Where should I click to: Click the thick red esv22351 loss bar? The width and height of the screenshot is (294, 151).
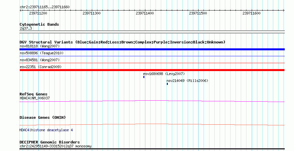tap(152, 70)
